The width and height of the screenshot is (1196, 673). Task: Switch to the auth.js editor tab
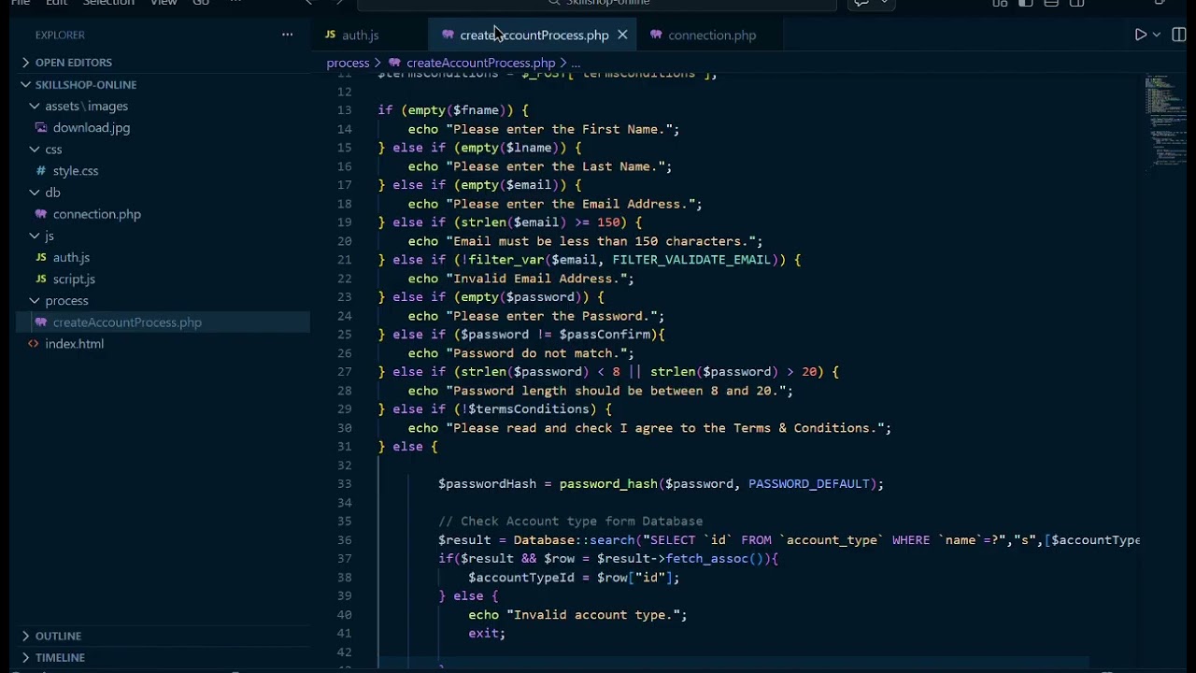click(x=360, y=35)
